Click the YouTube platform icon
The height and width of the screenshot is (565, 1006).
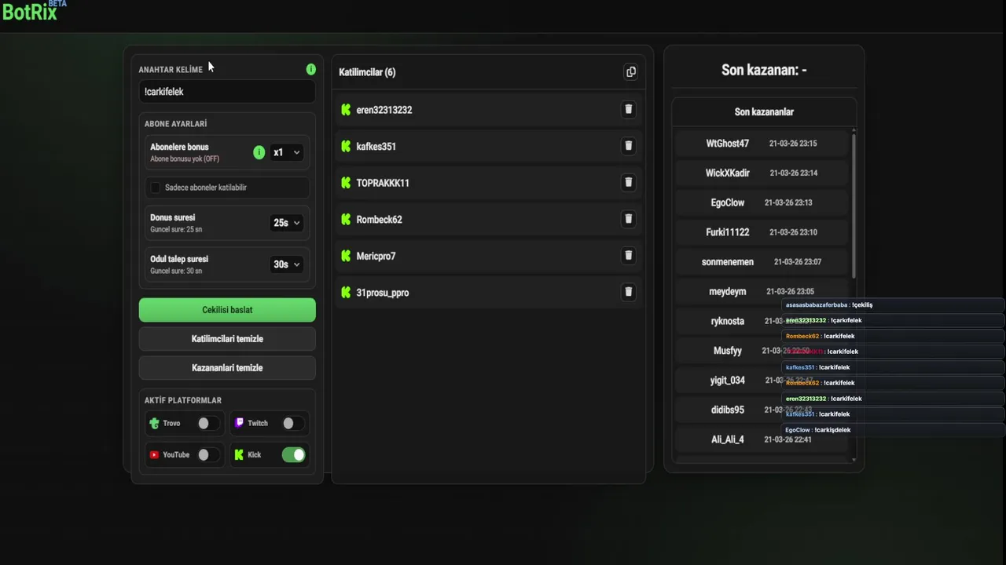(154, 454)
